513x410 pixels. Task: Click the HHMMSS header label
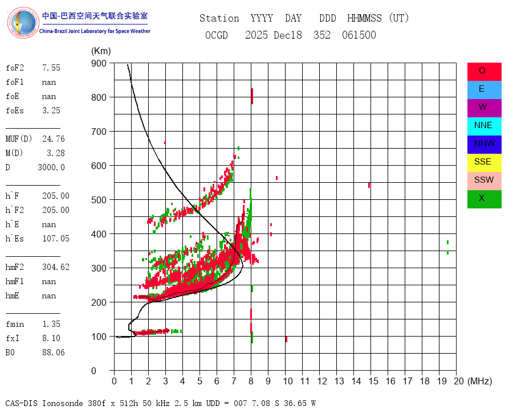(364, 18)
